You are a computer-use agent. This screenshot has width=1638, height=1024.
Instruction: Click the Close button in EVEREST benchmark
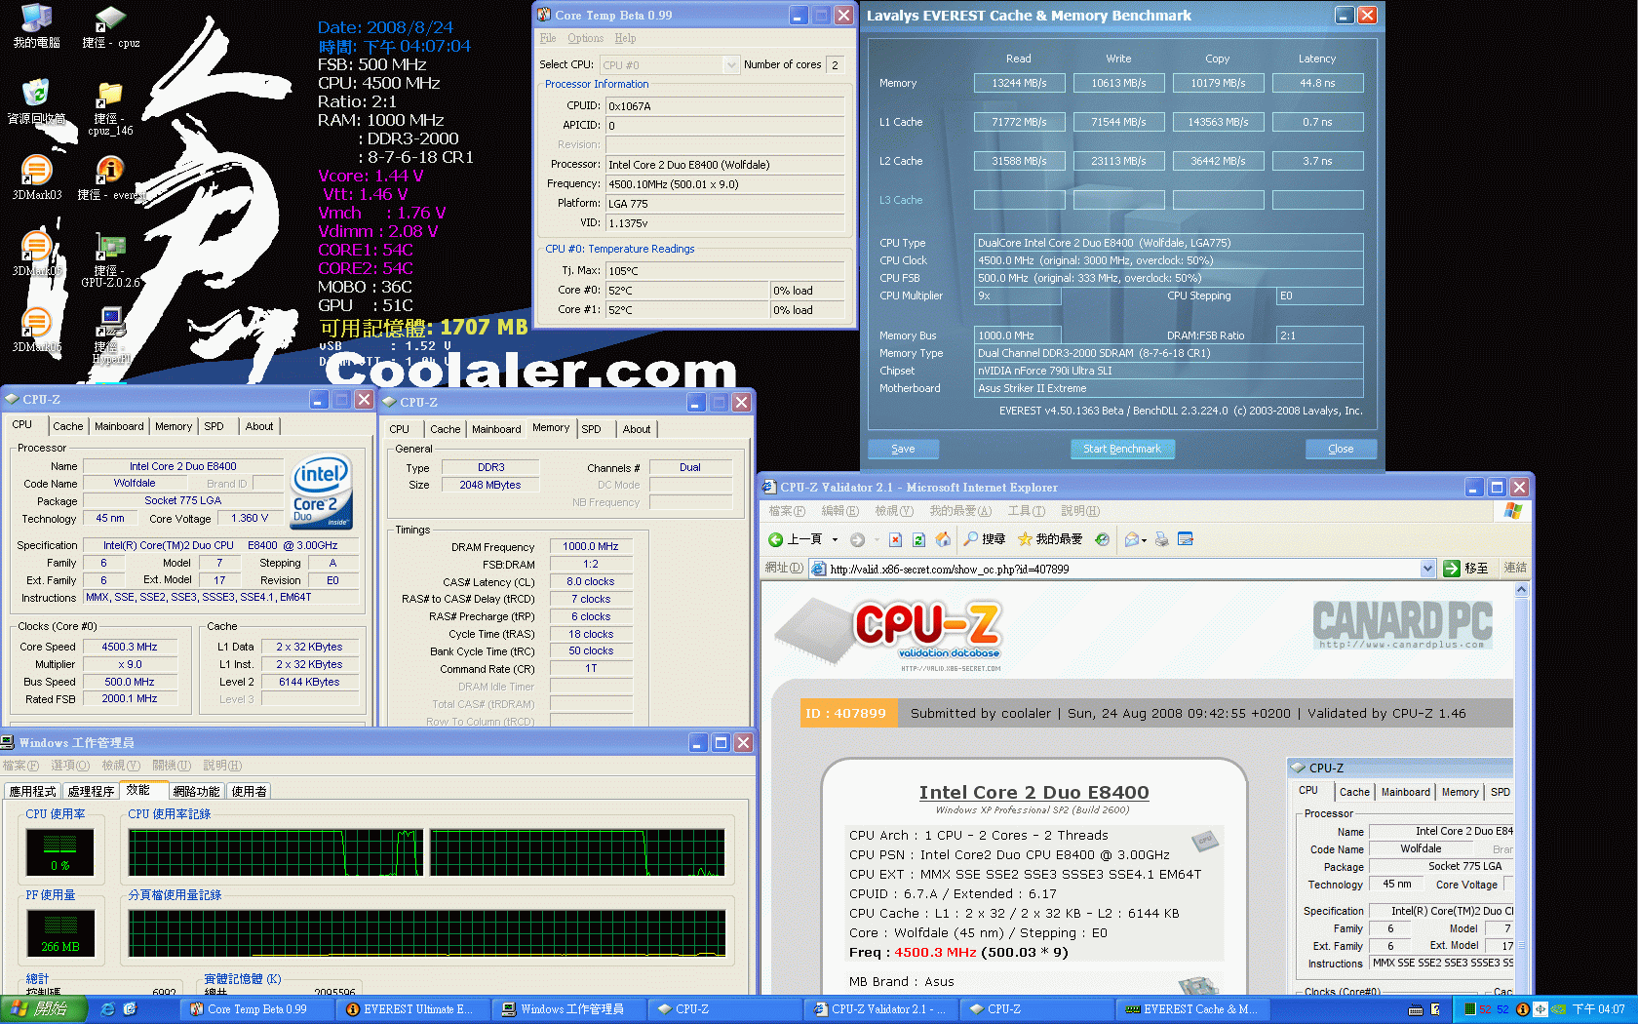coord(1341,449)
